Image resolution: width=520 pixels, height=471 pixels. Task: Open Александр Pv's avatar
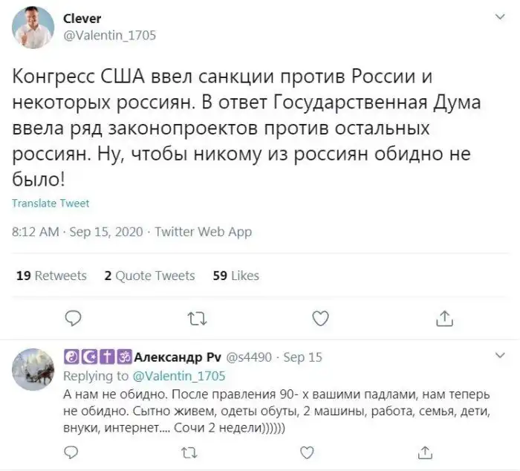click(x=36, y=369)
